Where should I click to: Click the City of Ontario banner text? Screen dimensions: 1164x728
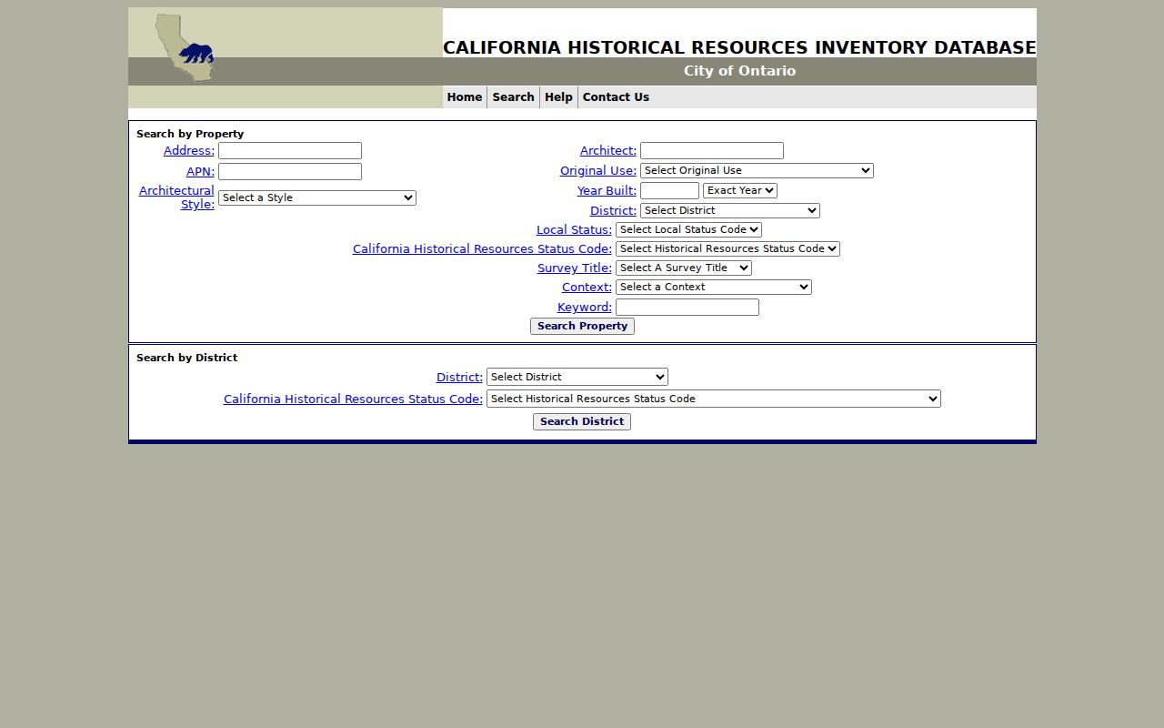coord(739,71)
